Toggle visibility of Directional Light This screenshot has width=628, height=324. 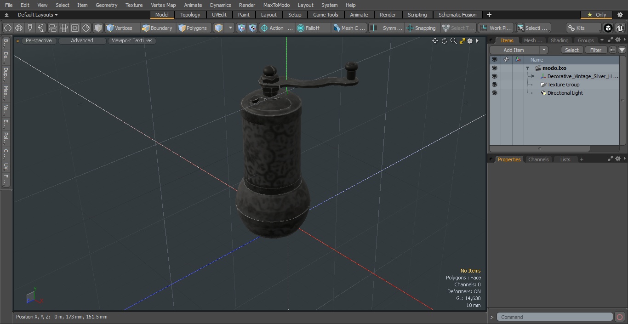point(494,93)
